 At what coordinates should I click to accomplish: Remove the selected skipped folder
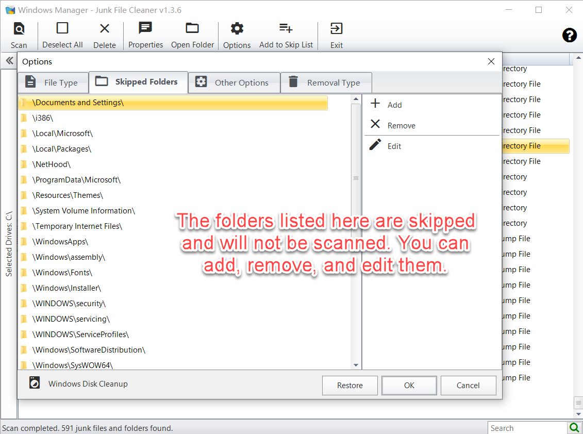(393, 125)
